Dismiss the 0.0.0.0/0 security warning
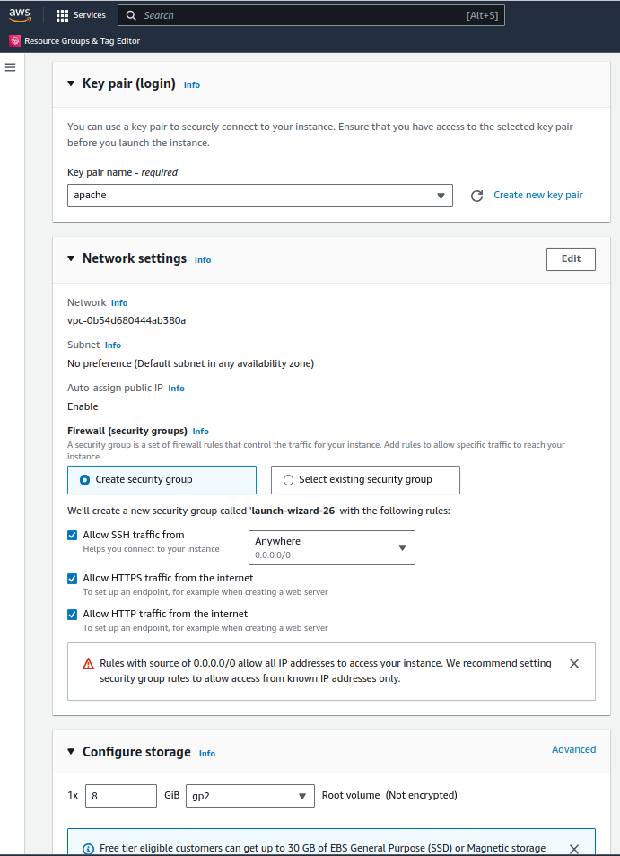Viewport: 620px width, 856px height. (x=574, y=663)
